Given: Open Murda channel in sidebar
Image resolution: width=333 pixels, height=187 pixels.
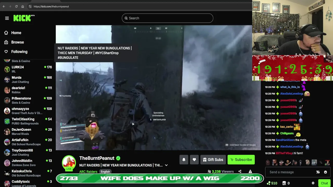Looking at the screenshot, I should [x=28, y=79].
